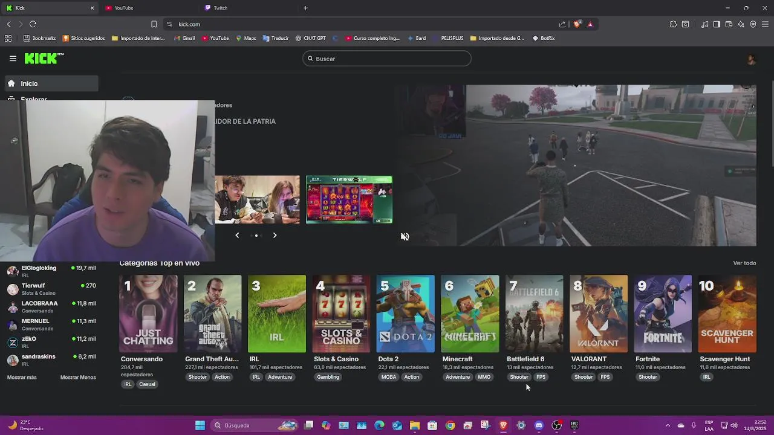Toggle the browser sidebar panel icon
This screenshot has width=774, height=435.
coord(717,24)
